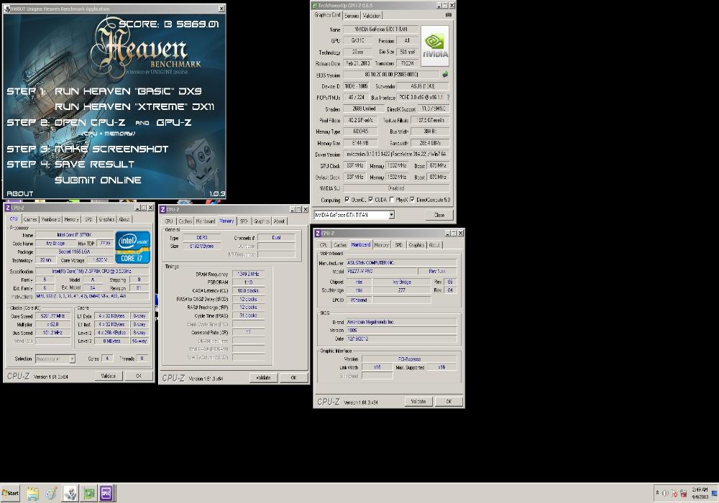Click the Z title icon of the CPU-Z CPU window
This screenshot has width=719, height=503.
(x=7, y=208)
